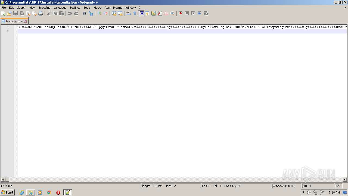Start macro recording with red dot

pos(181,13)
